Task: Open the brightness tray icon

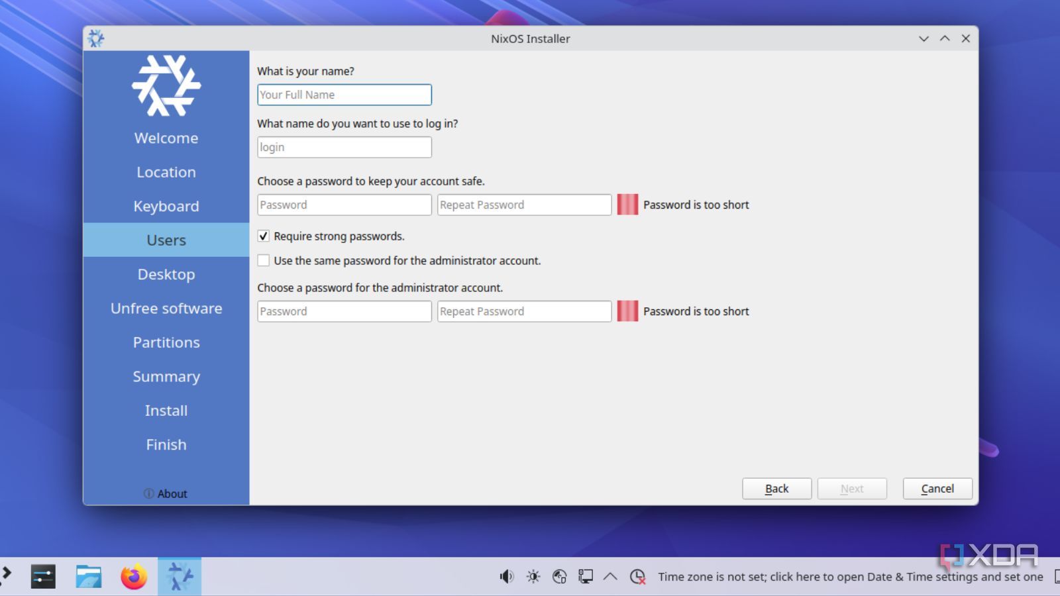Action: [x=533, y=577]
